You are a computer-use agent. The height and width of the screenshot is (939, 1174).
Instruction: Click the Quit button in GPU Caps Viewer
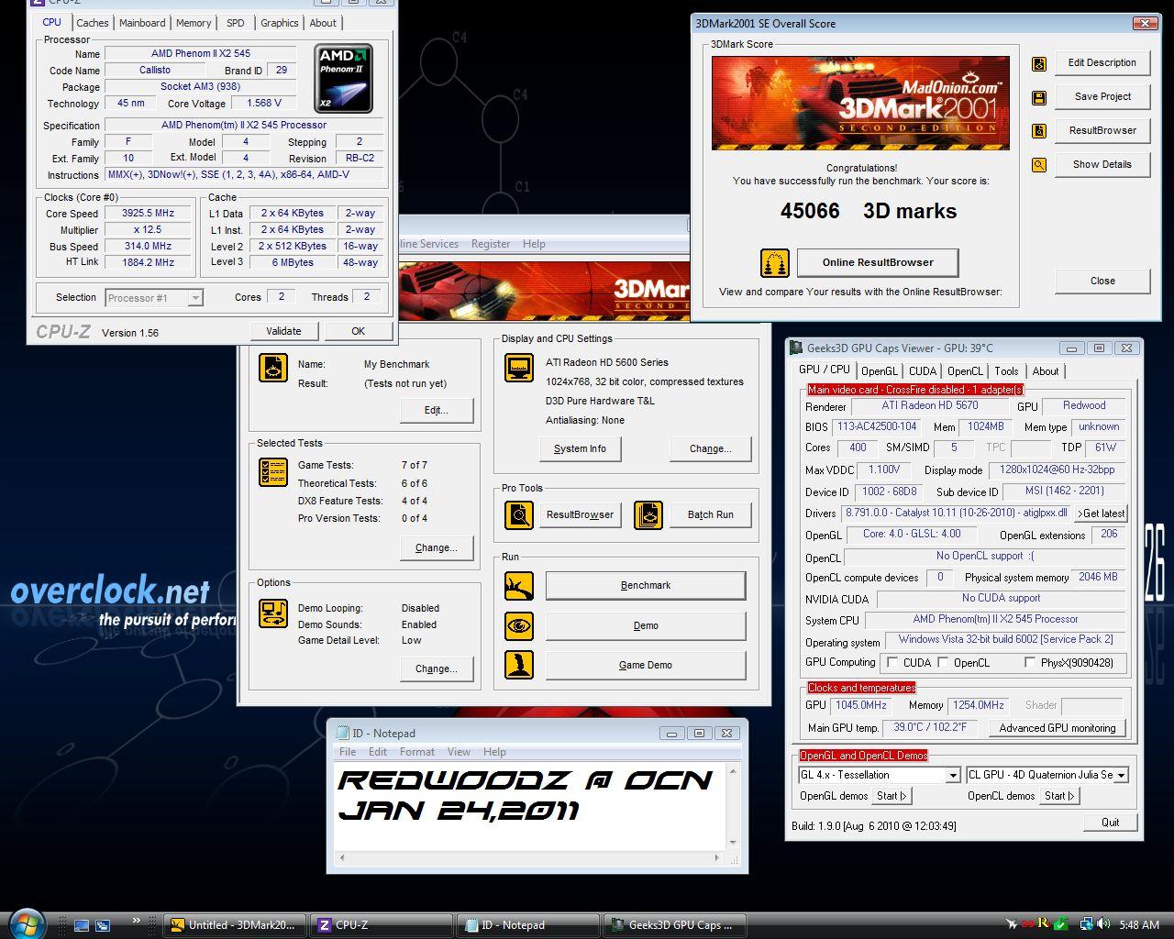tap(1110, 823)
